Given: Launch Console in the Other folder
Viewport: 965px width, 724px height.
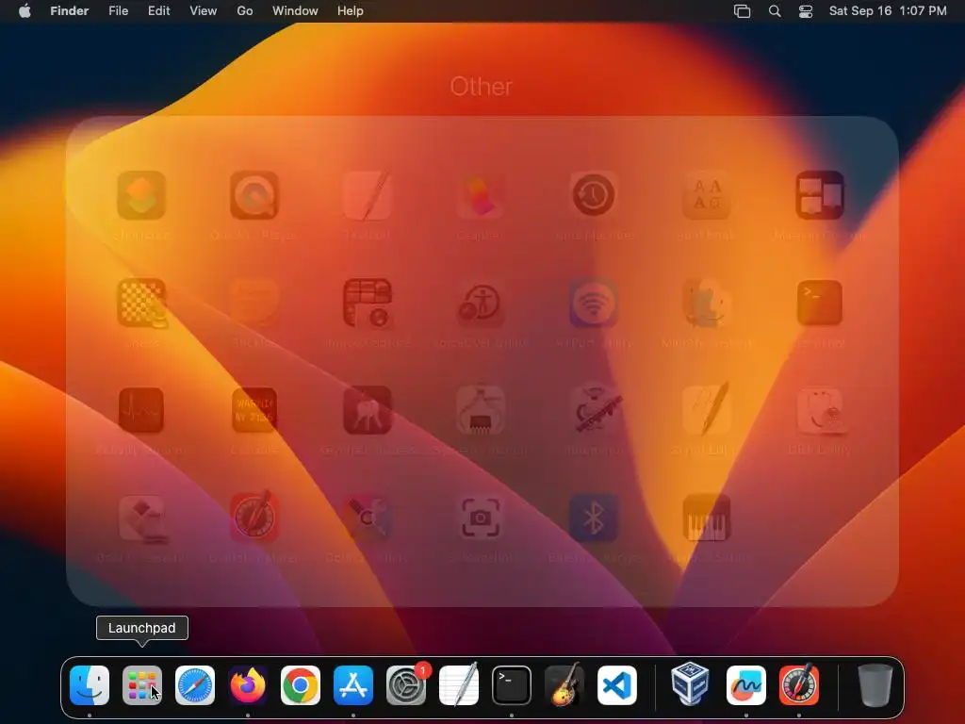Looking at the screenshot, I should 254,411.
